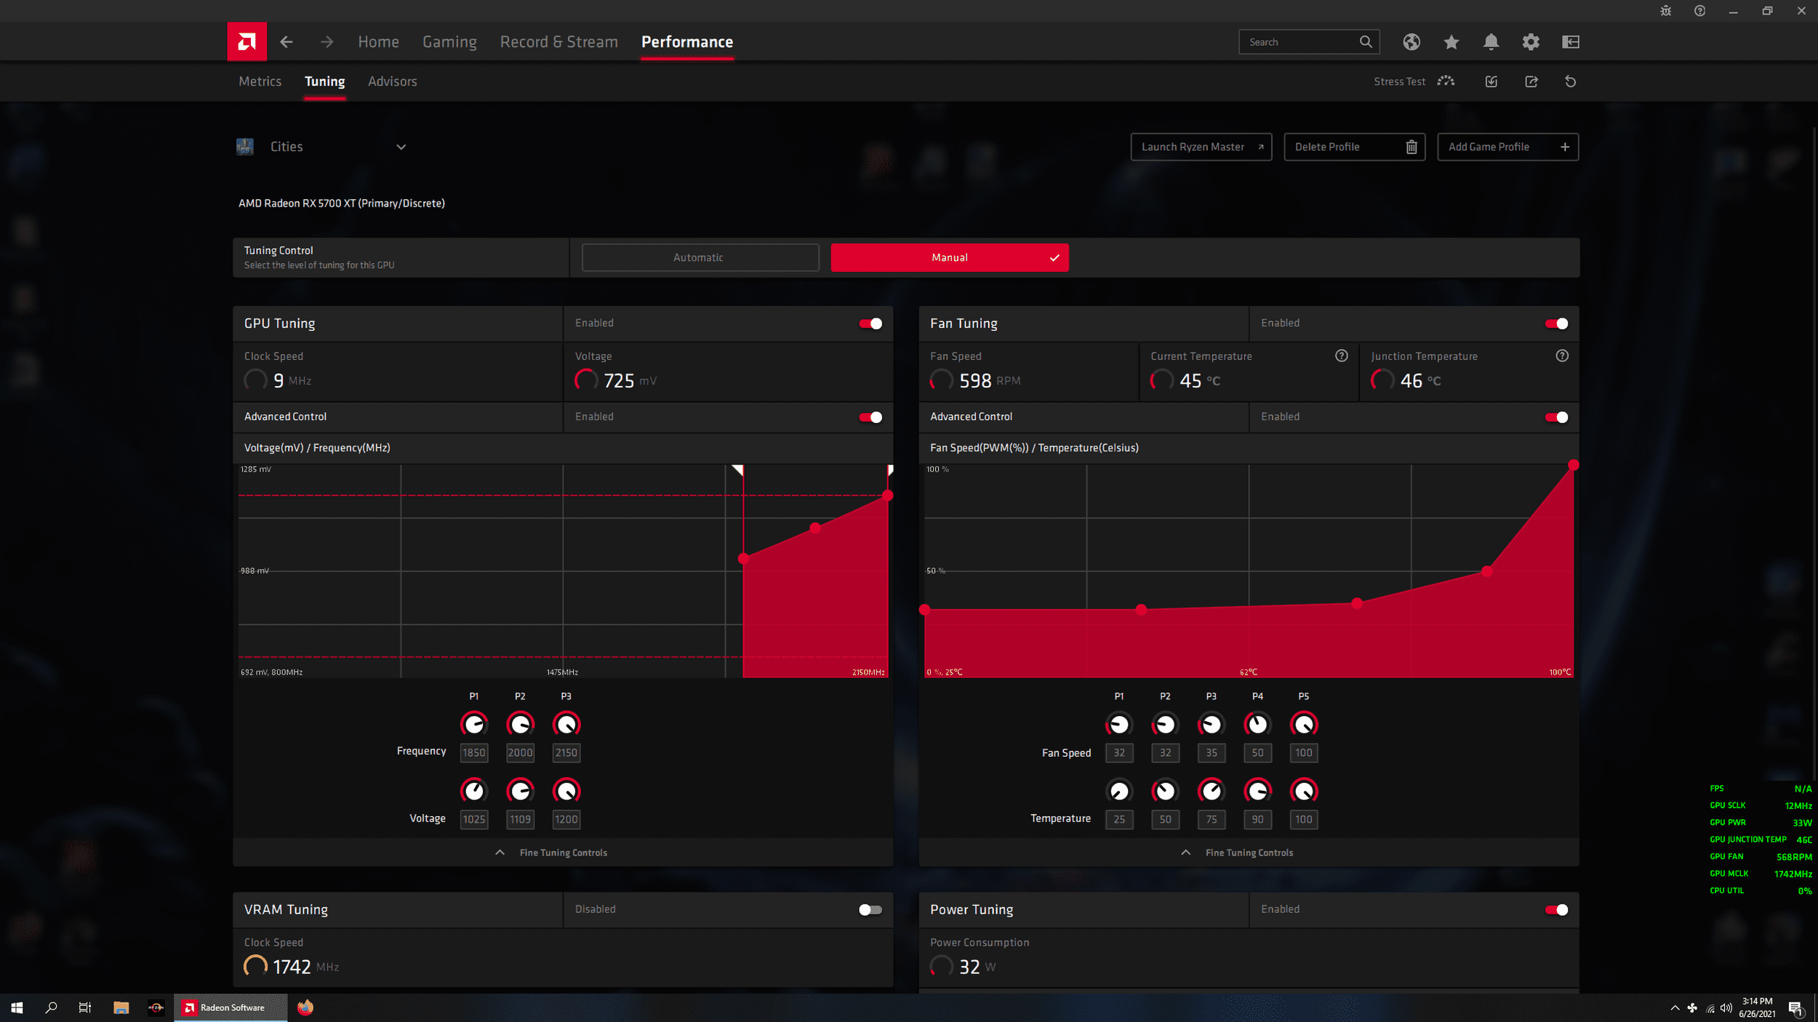Go back with the left arrow icon

point(287,42)
